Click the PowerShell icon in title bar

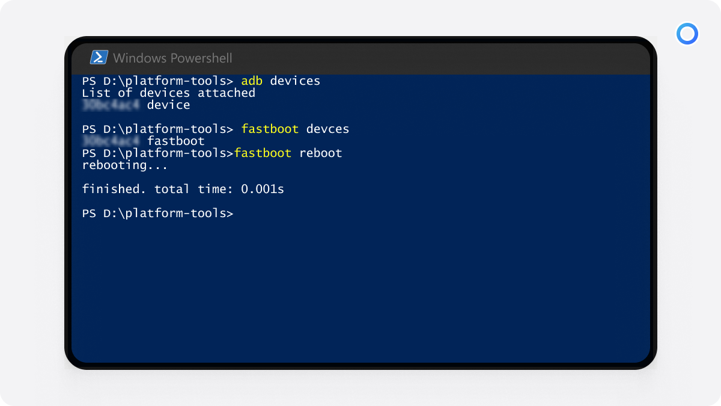click(x=99, y=58)
